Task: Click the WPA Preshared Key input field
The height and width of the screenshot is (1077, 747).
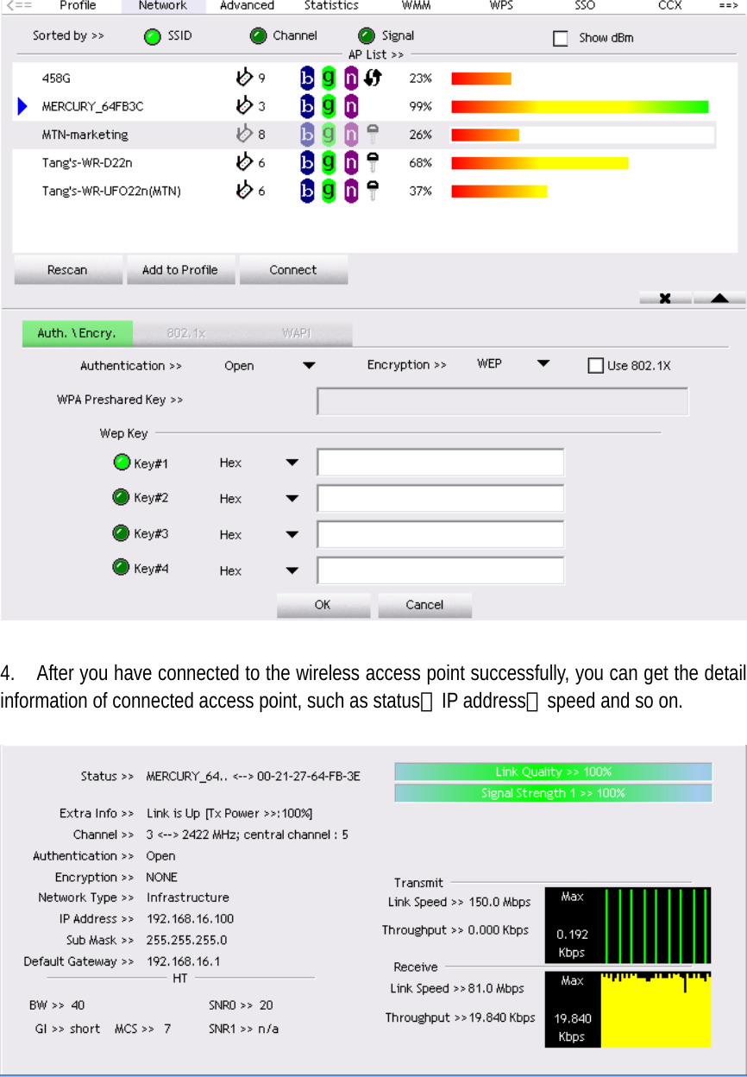Action: 502,400
